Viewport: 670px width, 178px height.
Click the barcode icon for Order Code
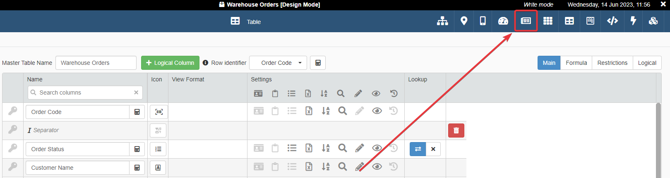(x=158, y=112)
